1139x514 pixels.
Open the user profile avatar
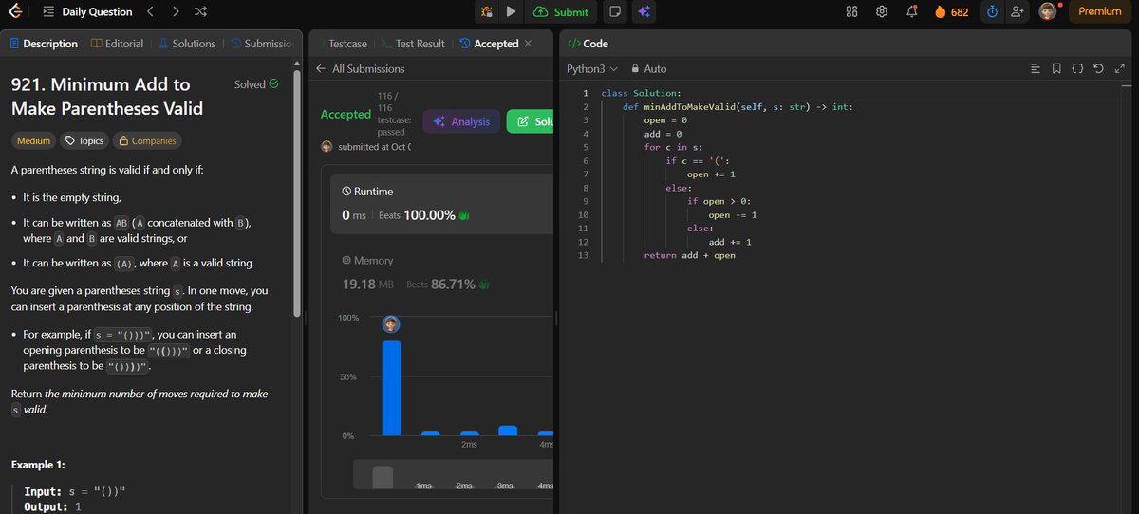tap(1048, 11)
